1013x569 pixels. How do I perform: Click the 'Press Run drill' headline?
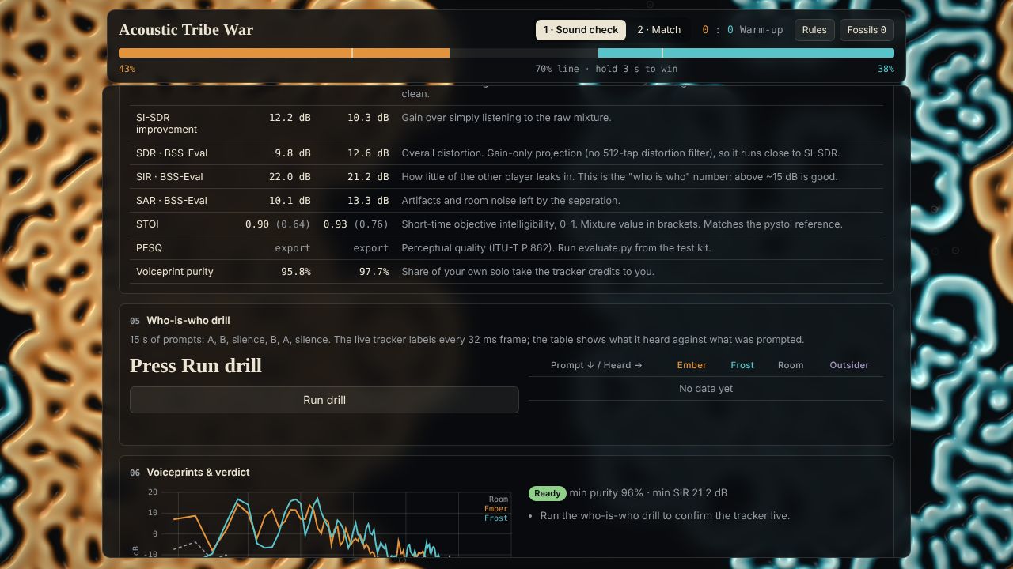click(195, 366)
